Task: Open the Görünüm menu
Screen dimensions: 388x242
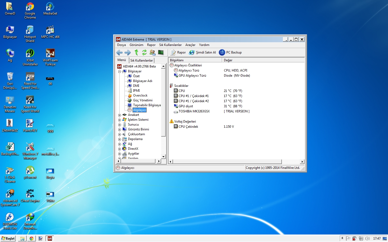Action: [x=136, y=45]
